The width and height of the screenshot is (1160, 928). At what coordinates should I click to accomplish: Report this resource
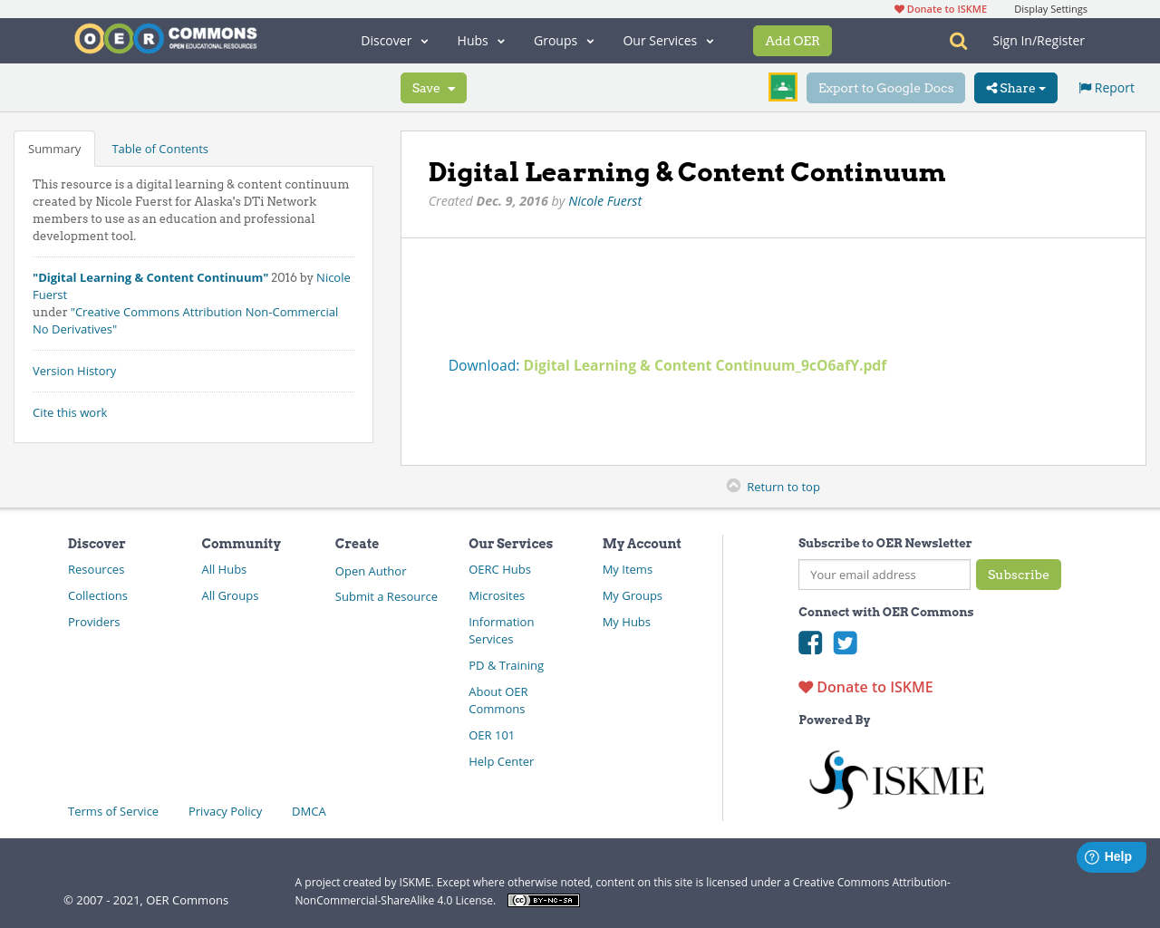click(1106, 87)
